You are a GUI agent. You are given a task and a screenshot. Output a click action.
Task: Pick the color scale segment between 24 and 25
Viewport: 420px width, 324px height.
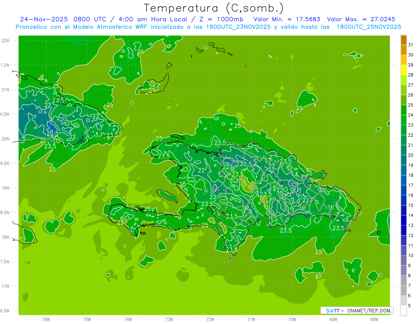point(404,110)
